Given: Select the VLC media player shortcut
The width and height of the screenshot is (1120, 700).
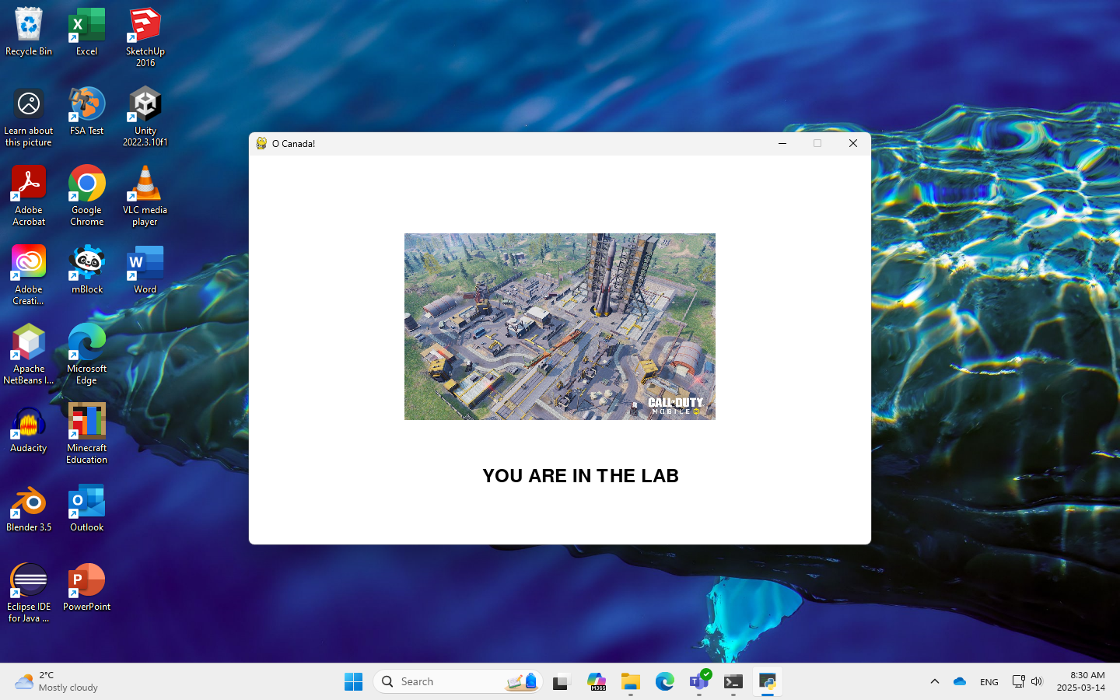Looking at the screenshot, I should click(145, 196).
